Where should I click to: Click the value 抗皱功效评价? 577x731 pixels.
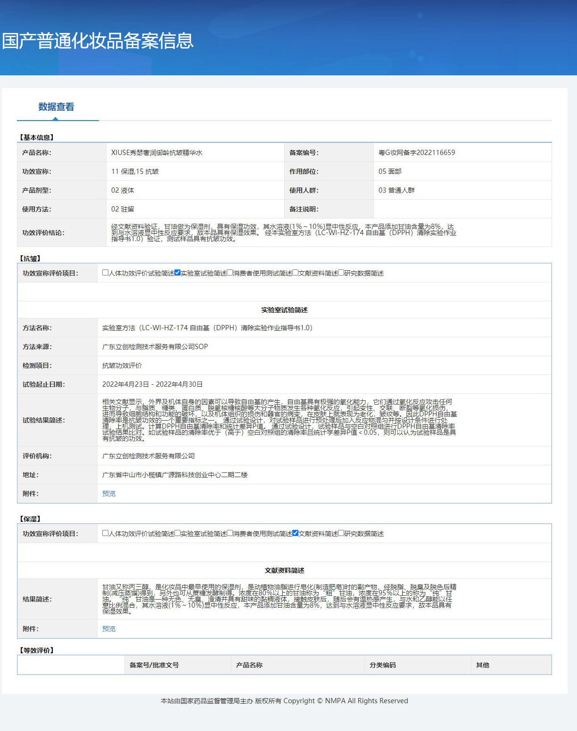point(122,365)
